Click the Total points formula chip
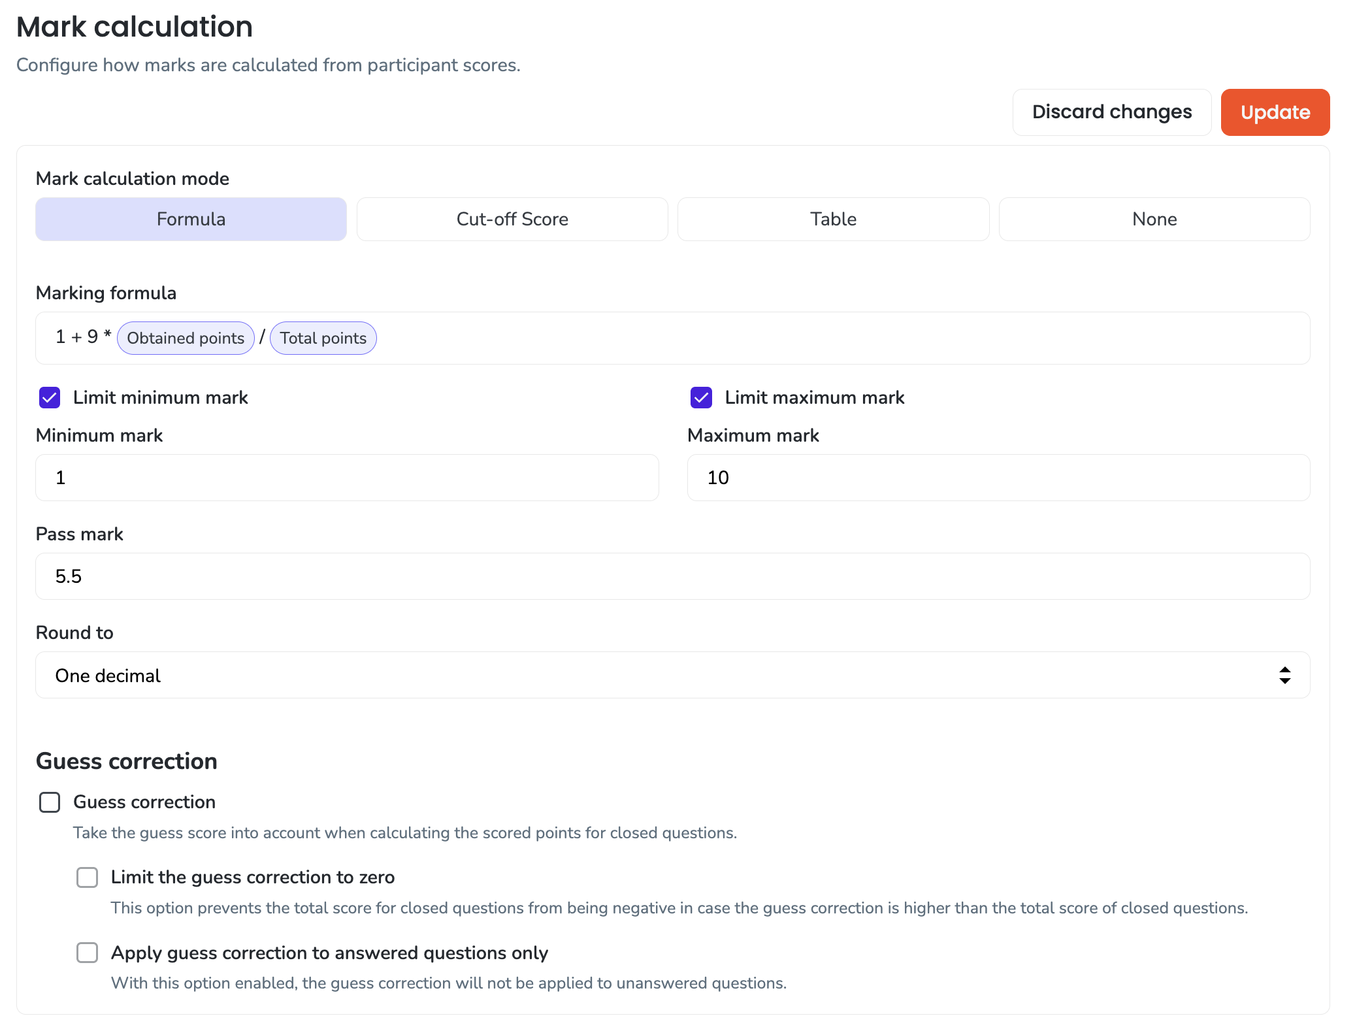Image resolution: width=1355 pixels, height=1031 pixels. 323,338
